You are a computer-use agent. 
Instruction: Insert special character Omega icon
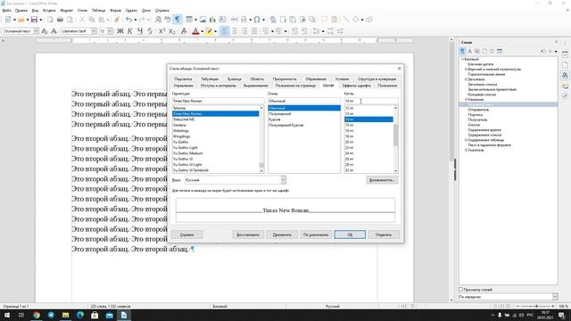pos(257,20)
